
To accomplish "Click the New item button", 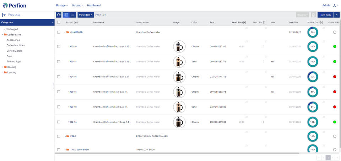I will [x=326, y=15].
